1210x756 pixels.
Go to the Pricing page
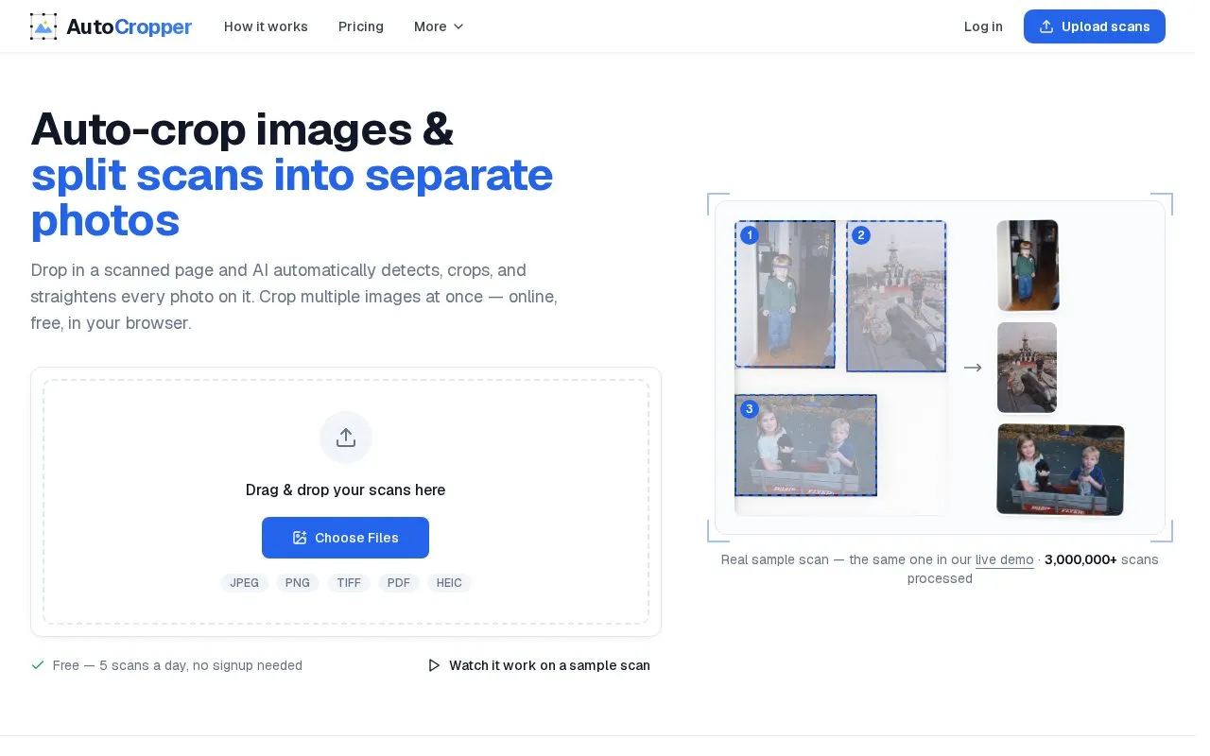click(x=361, y=26)
